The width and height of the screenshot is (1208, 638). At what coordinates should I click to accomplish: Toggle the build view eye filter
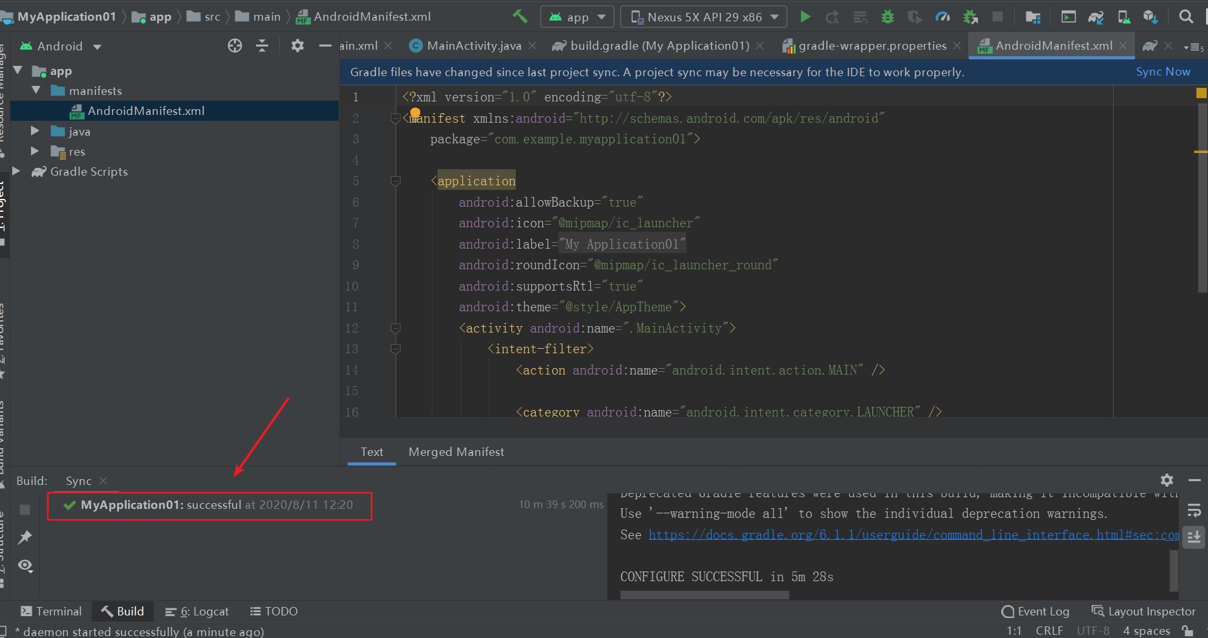pos(25,566)
